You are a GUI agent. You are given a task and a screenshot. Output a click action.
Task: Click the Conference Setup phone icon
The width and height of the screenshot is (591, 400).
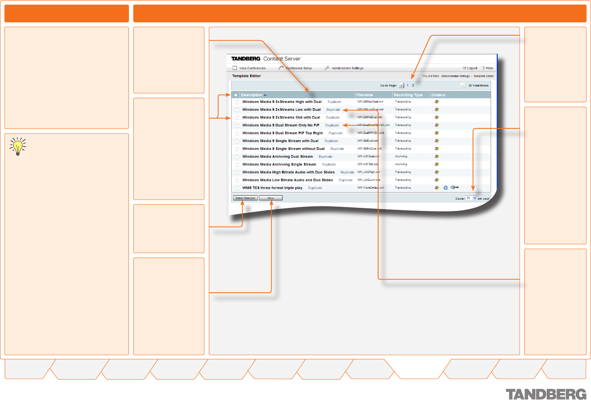281,68
